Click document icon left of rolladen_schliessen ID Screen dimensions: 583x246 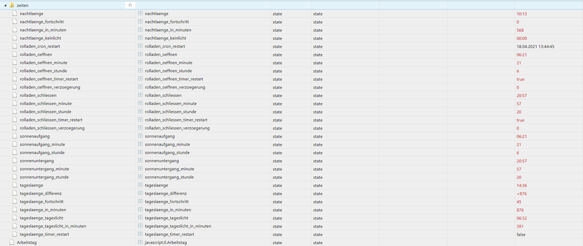(15, 95)
